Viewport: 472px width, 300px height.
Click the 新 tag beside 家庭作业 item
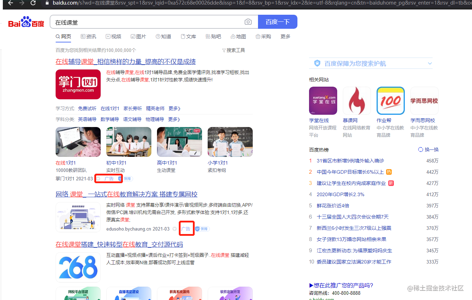tap(391, 183)
